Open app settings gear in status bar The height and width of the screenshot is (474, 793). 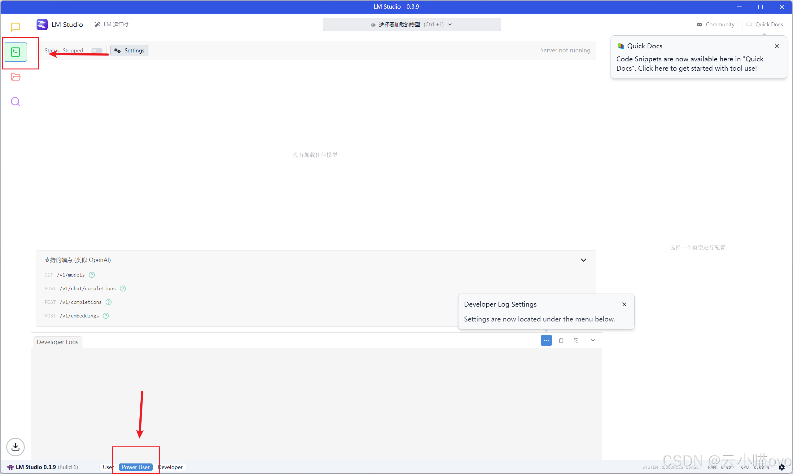click(782, 467)
